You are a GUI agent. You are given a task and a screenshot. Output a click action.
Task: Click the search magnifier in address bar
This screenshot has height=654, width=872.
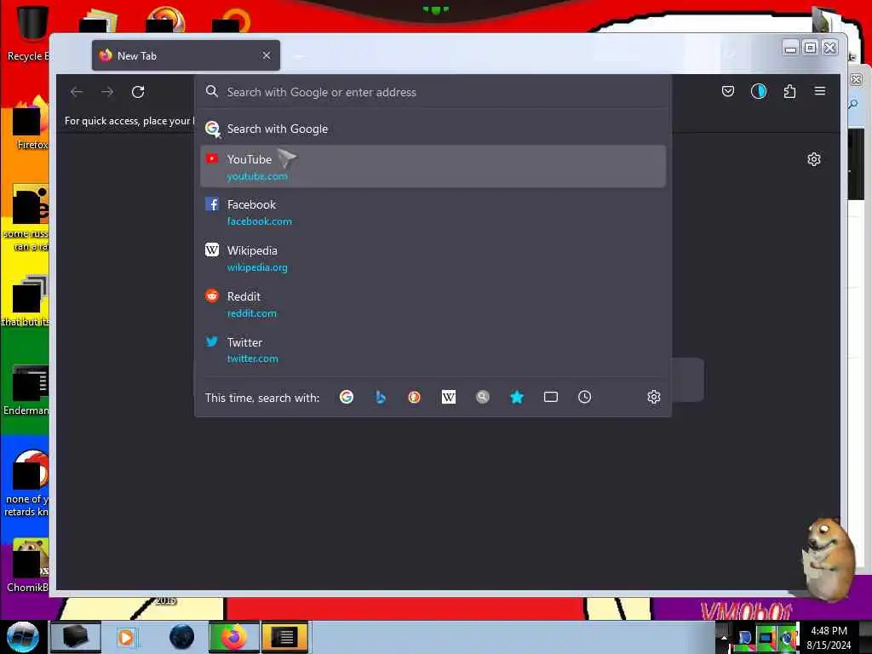click(x=212, y=91)
